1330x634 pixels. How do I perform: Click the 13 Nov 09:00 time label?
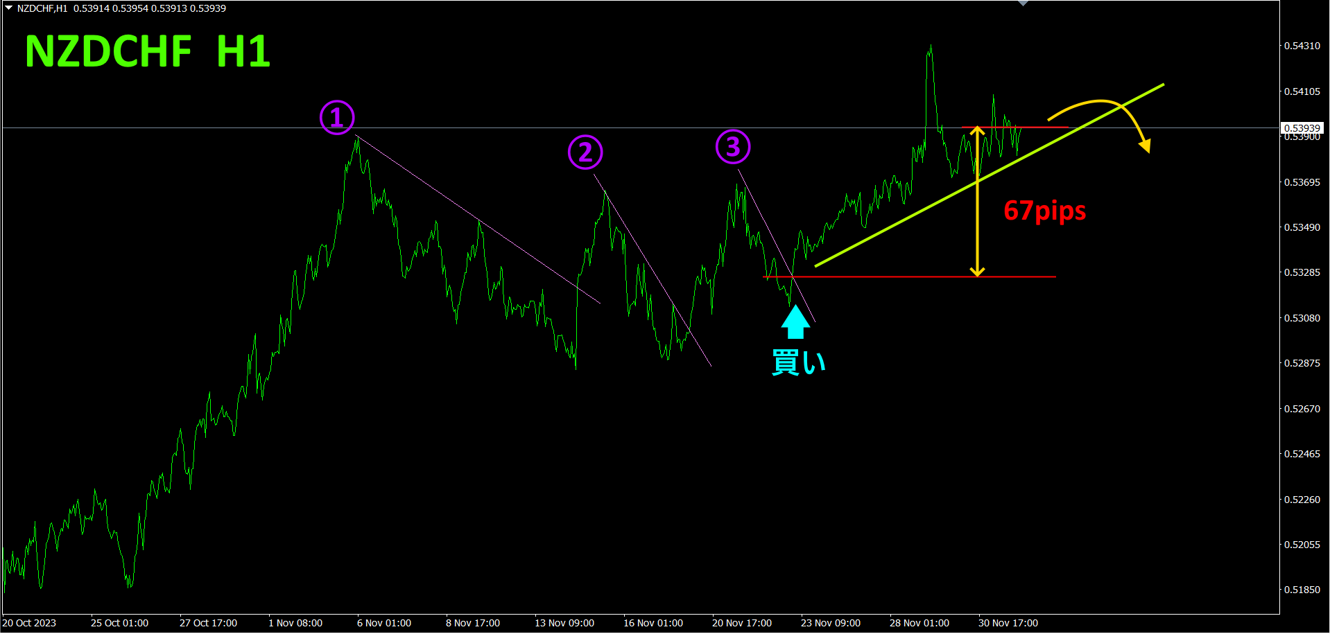564,623
